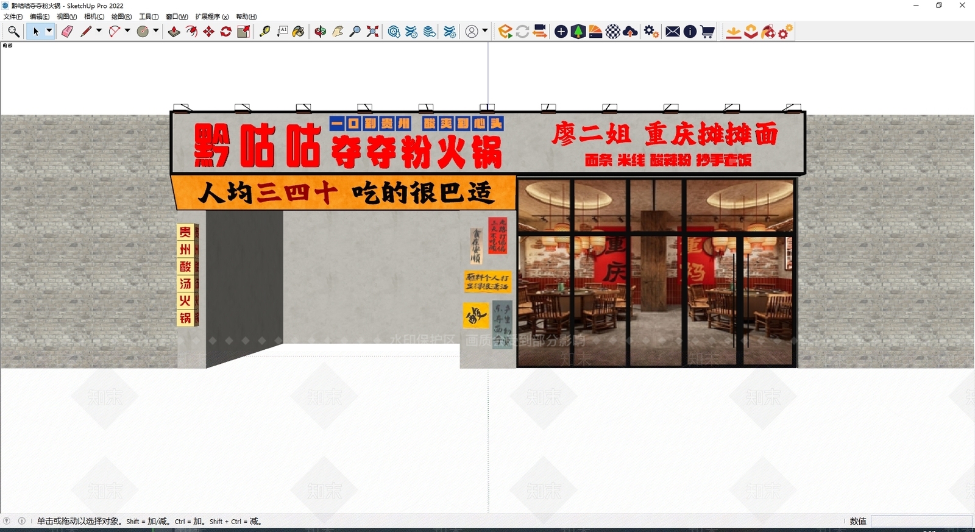
Task: Select the Scale tool
Action: [243, 32]
